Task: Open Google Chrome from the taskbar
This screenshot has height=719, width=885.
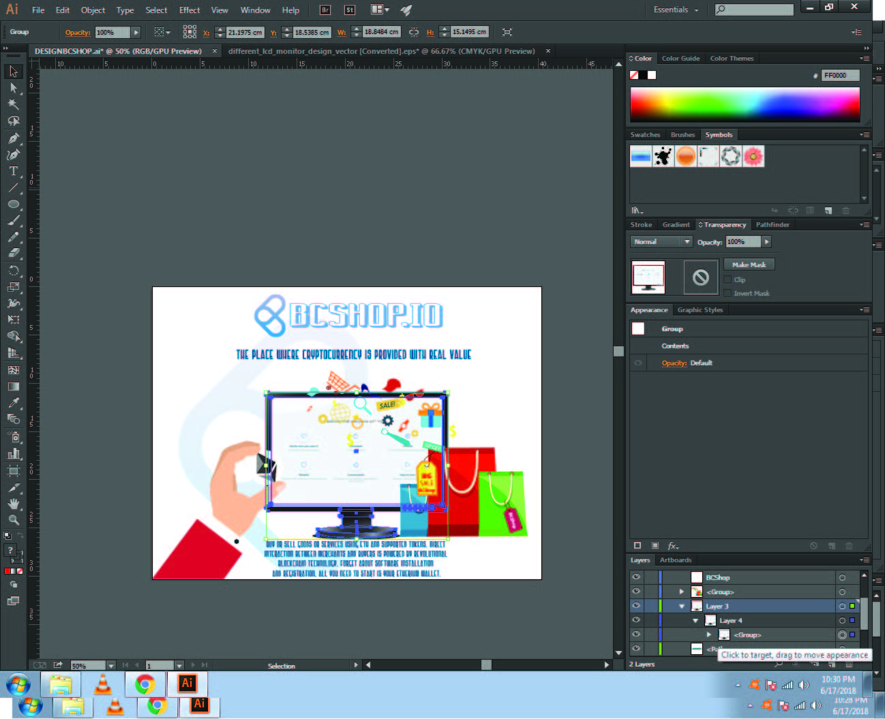Action: pyautogui.click(x=145, y=684)
